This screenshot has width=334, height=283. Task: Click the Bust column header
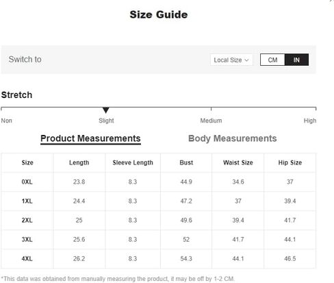click(186, 162)
